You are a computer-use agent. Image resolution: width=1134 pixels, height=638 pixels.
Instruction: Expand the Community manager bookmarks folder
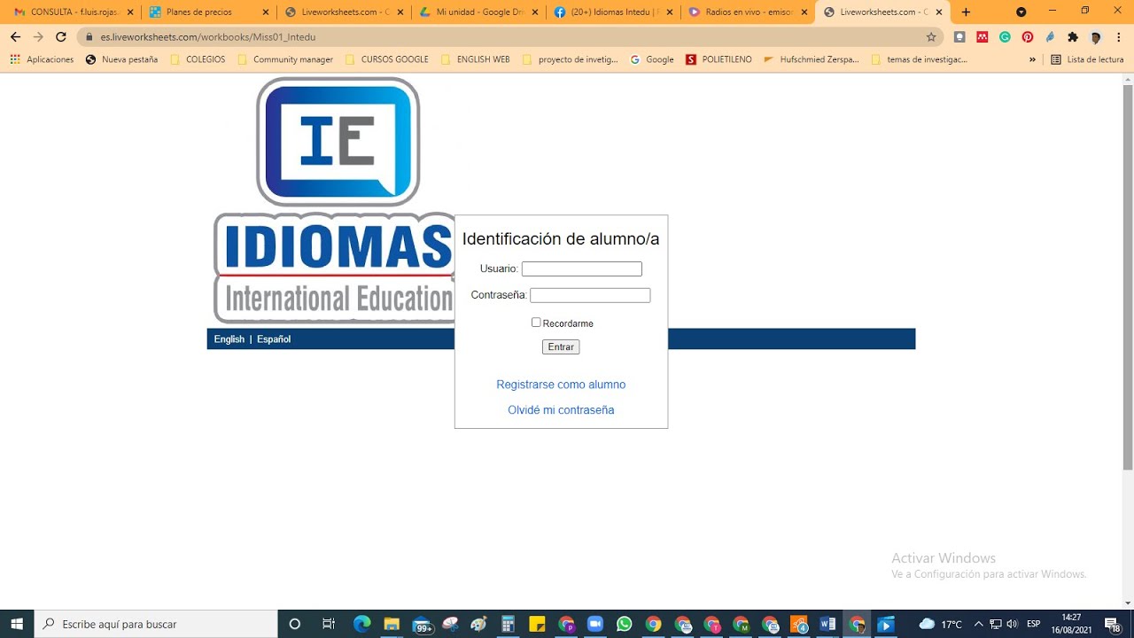(x=285, y=59)
